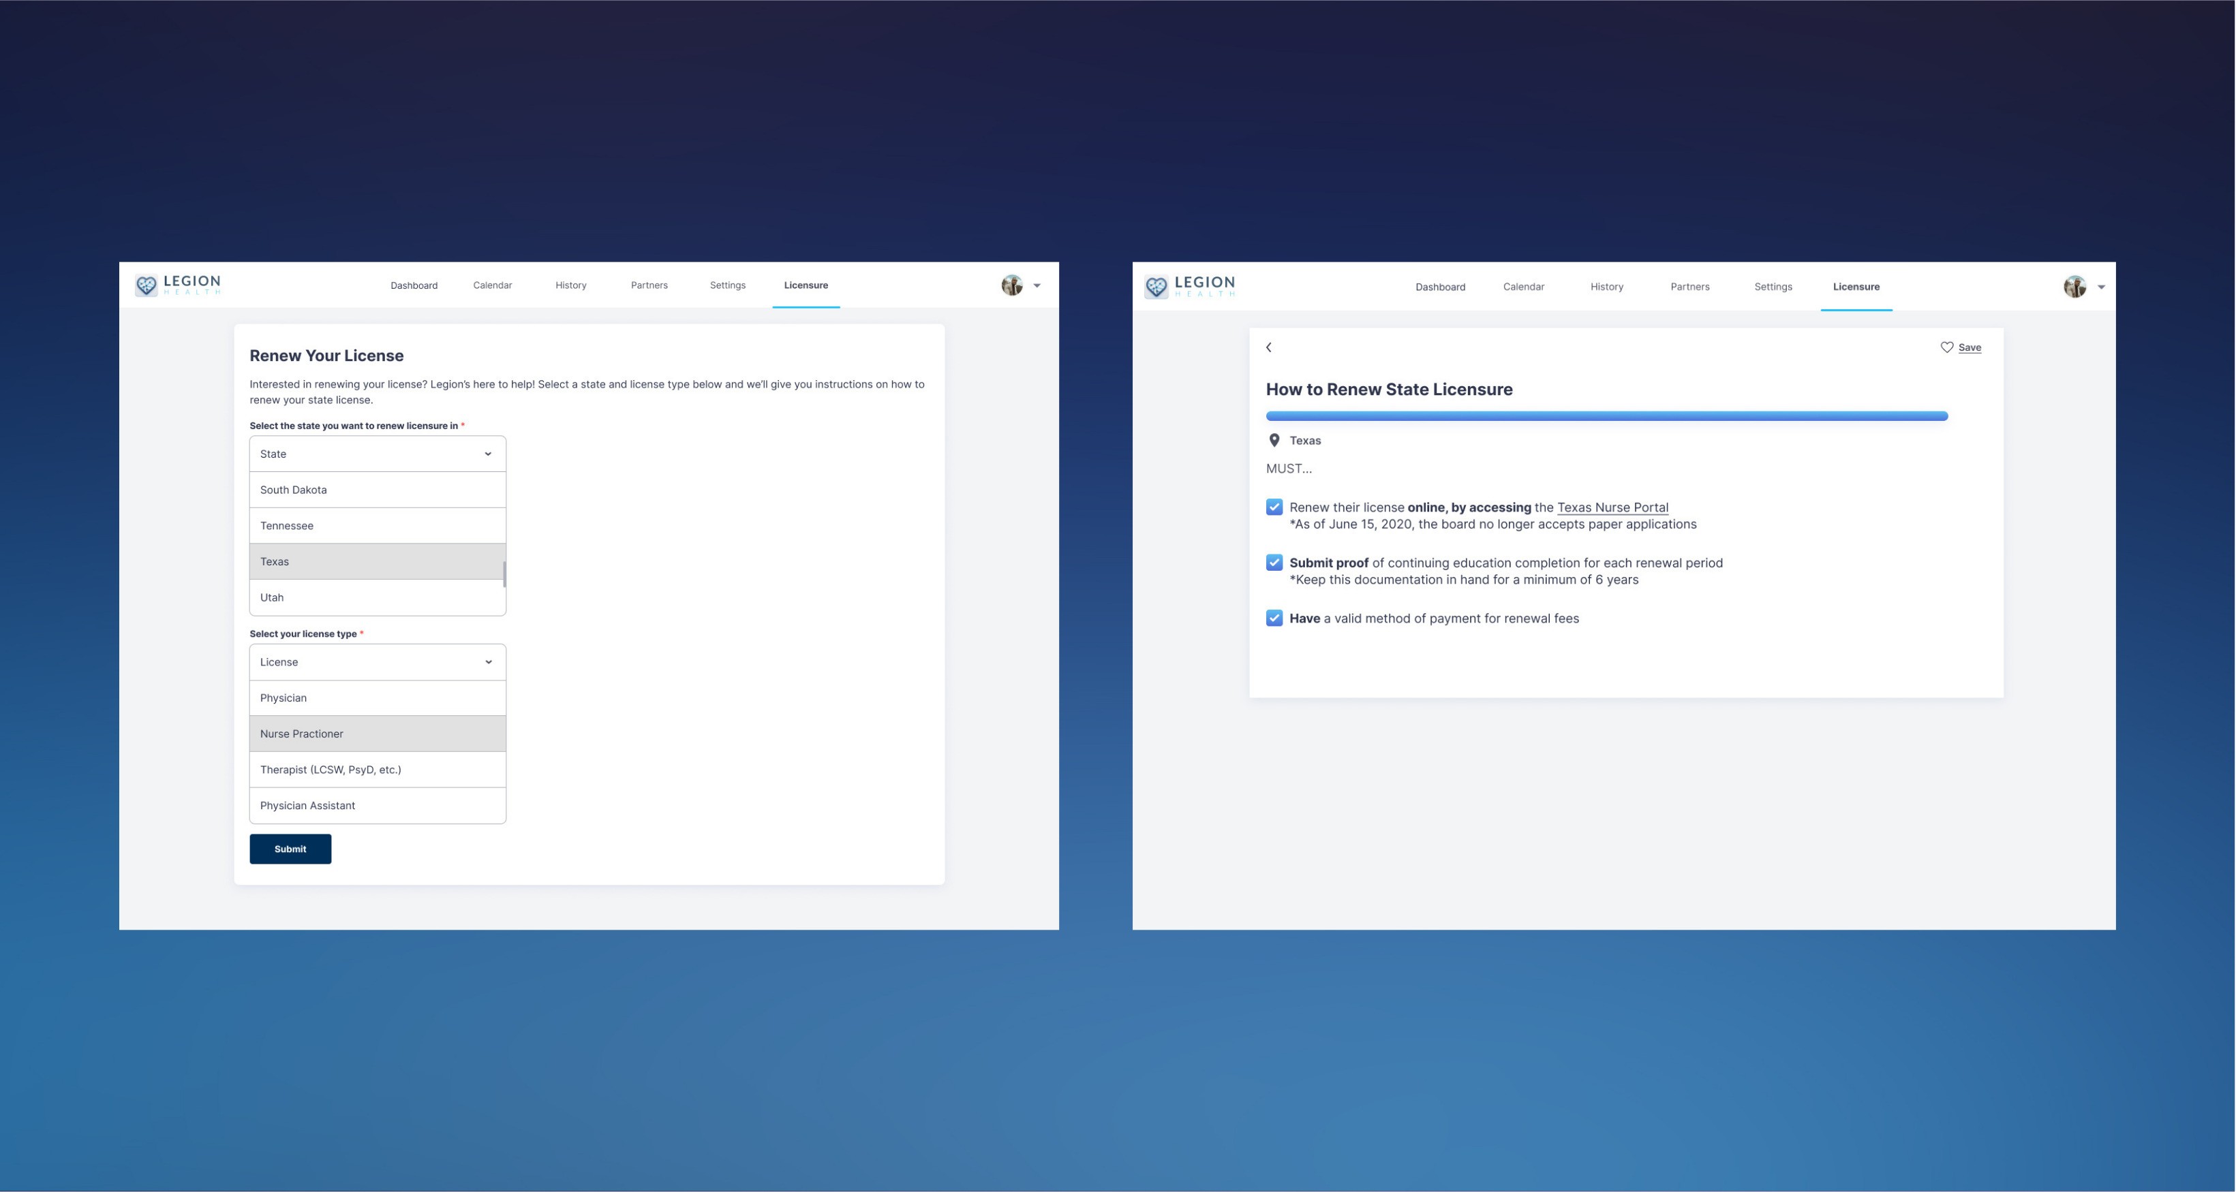Uncheck the Renew their license online checkbox

1274,507
